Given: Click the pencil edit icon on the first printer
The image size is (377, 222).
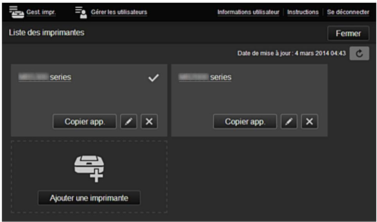Looking at the screenshot, I should point(129,122).
